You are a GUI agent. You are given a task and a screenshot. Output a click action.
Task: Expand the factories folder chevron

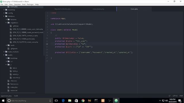click(x=6, y=19)
